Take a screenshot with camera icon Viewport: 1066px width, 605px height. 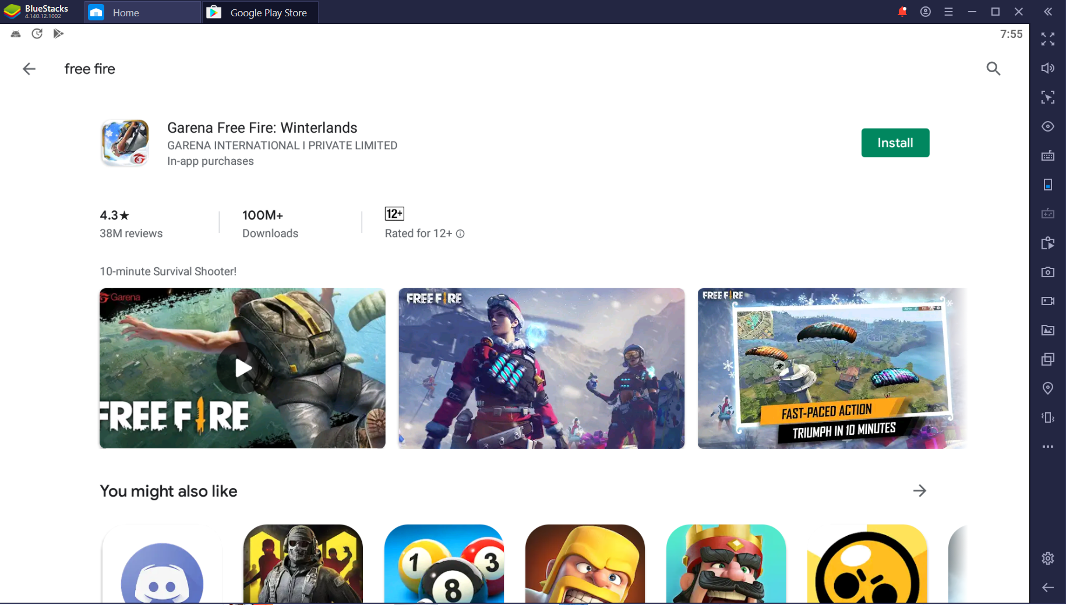point(1048,272)
